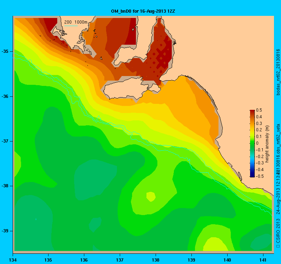Click the cyan legend line under '200 1000m'

71,26
